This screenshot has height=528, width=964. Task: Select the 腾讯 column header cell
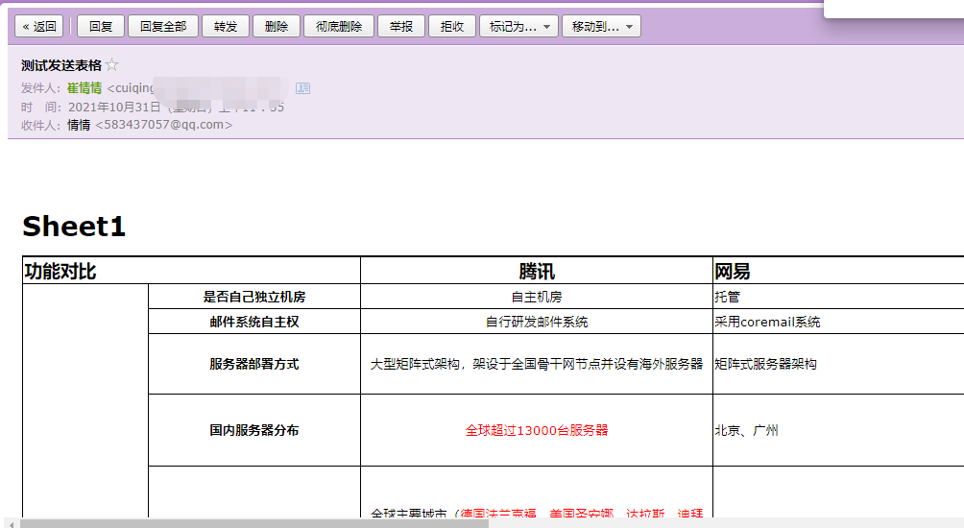point(537,272)
